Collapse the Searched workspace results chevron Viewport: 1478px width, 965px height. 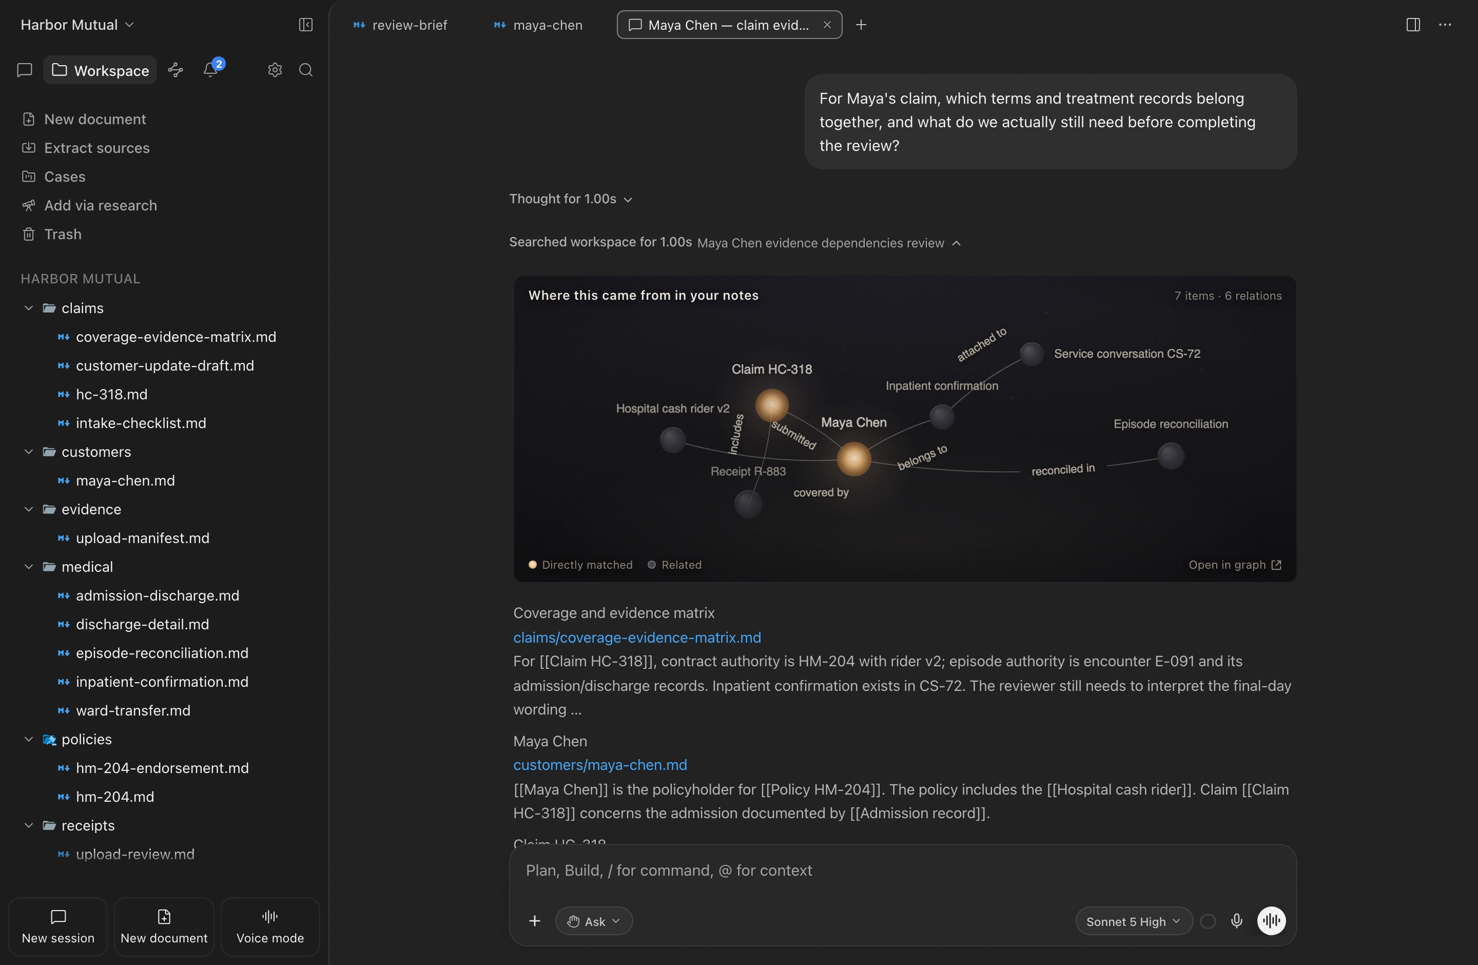pos(957,243)
